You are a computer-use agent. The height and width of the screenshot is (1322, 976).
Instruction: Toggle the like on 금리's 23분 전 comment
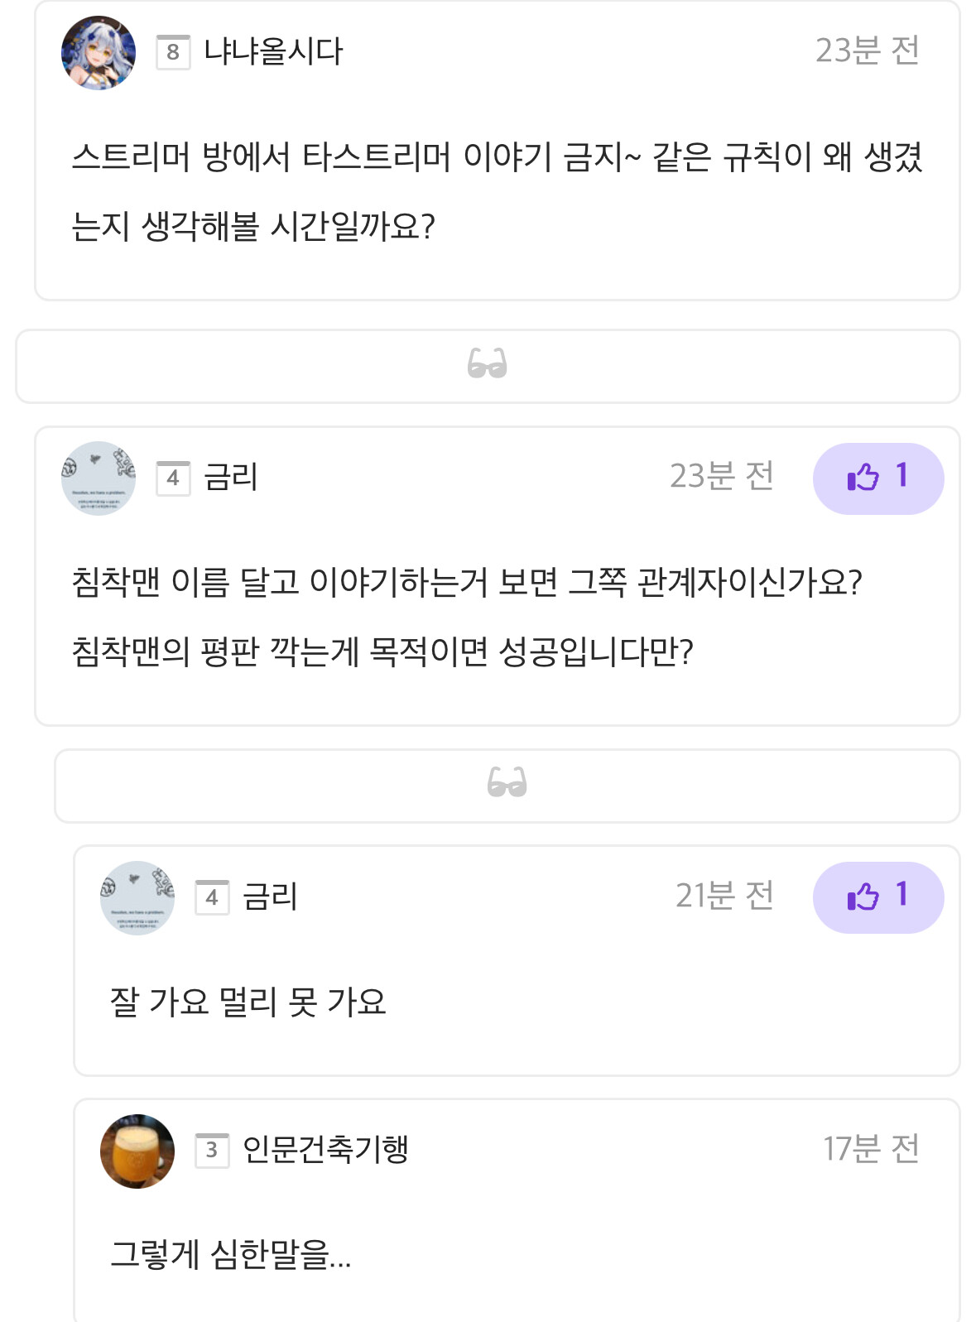(x=877, y=478)
